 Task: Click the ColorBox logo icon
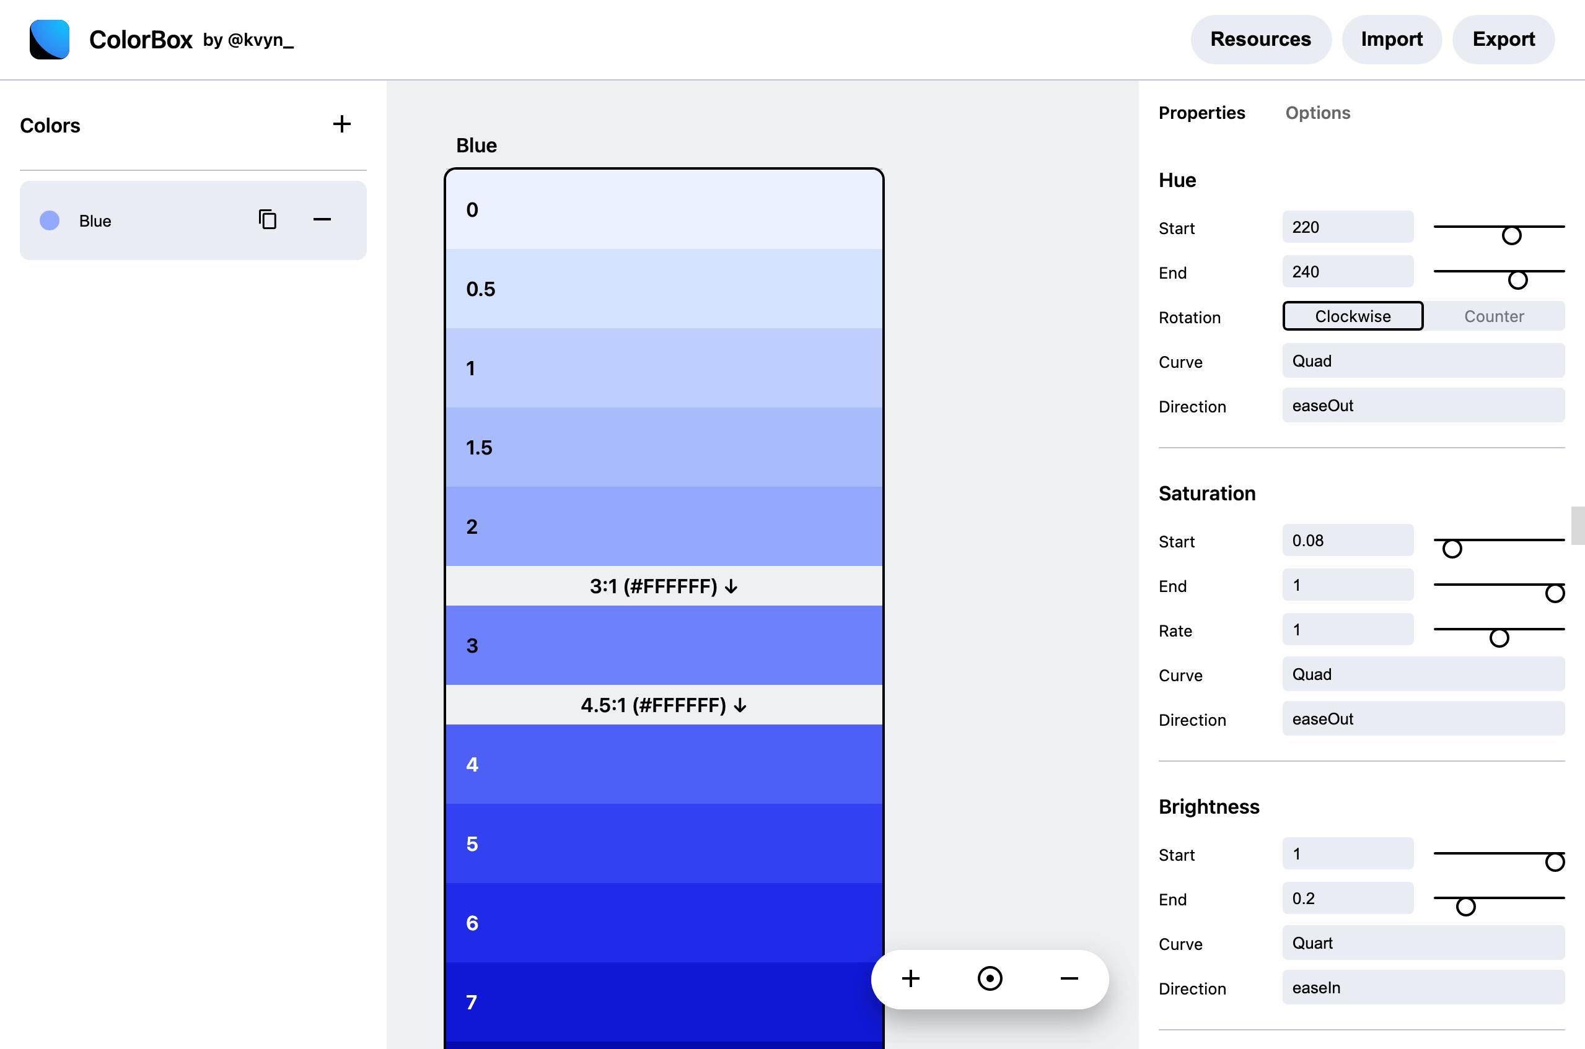point(50,40)
